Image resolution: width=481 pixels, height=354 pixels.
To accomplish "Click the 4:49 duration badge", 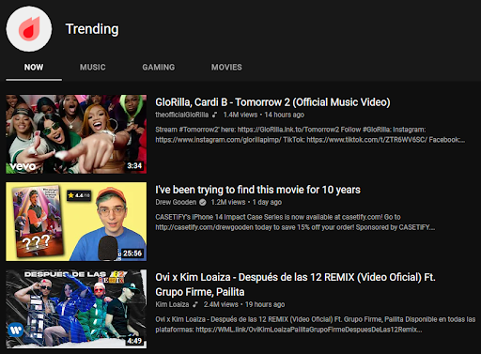I will pyautogui.click(x=134, y=341).
